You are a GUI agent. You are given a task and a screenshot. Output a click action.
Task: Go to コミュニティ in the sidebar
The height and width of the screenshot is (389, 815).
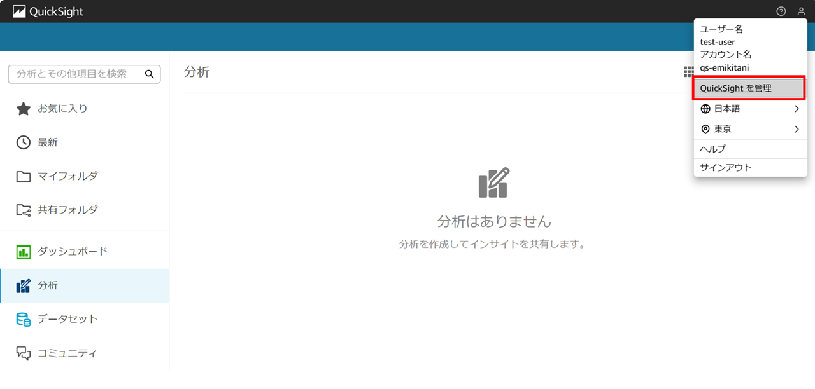[x=85, y=353]
